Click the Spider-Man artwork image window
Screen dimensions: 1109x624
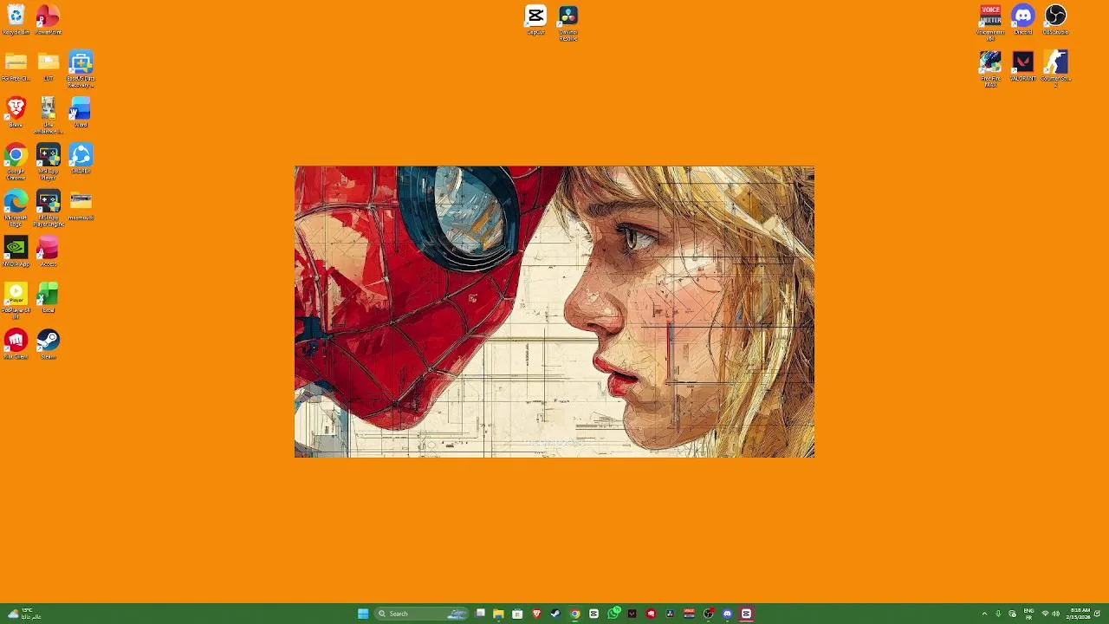coord(554,312)
